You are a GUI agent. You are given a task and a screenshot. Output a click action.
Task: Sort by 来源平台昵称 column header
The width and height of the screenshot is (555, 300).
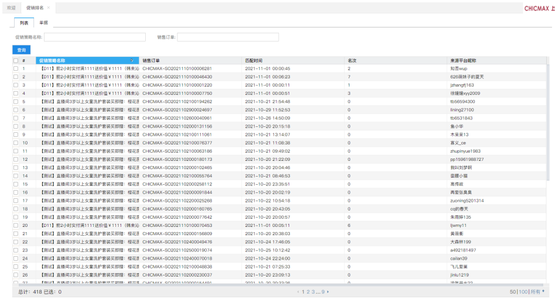(496, 60)
